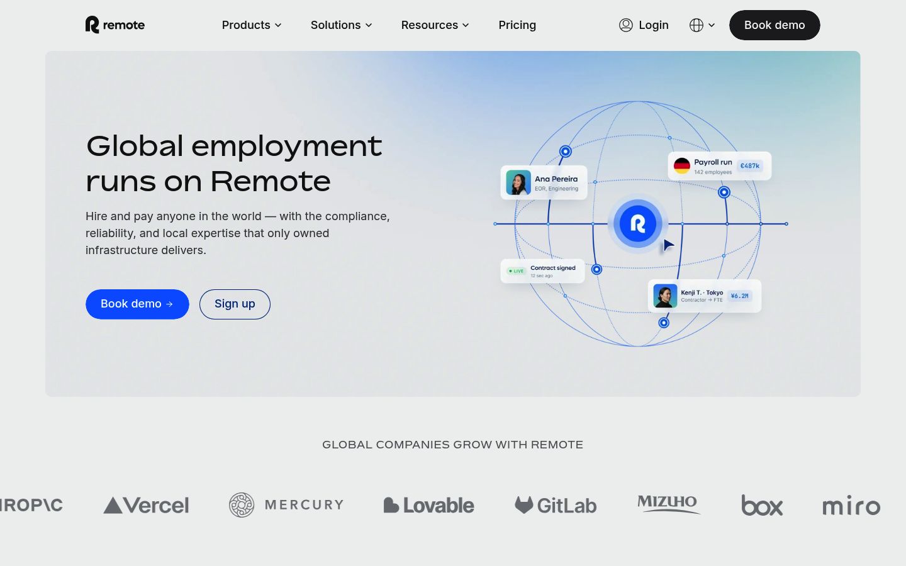The image size is (906, 566).
Task: Open the Pricing page
Action: (517, 25)
